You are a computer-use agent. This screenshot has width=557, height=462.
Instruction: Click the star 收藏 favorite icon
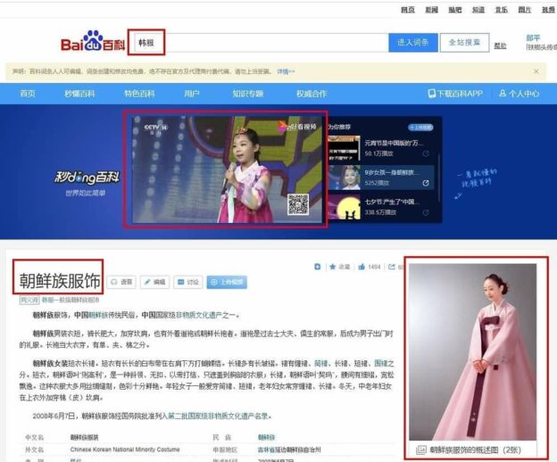[x=332, y=267]
